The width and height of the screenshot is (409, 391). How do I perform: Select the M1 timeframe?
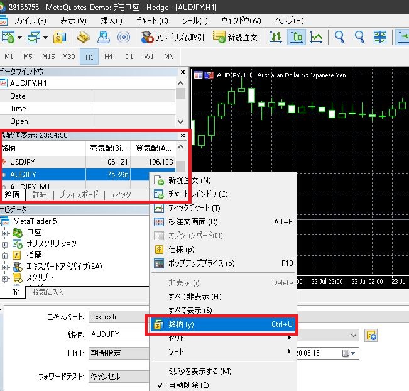(x=9, y=57)
